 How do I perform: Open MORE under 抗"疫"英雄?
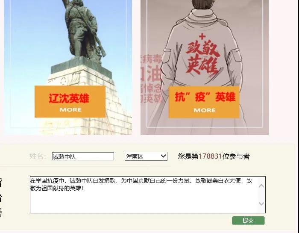click(205, 110)
